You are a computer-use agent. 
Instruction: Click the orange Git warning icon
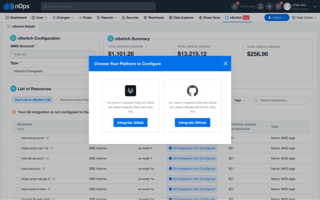[x=14, y=112]
